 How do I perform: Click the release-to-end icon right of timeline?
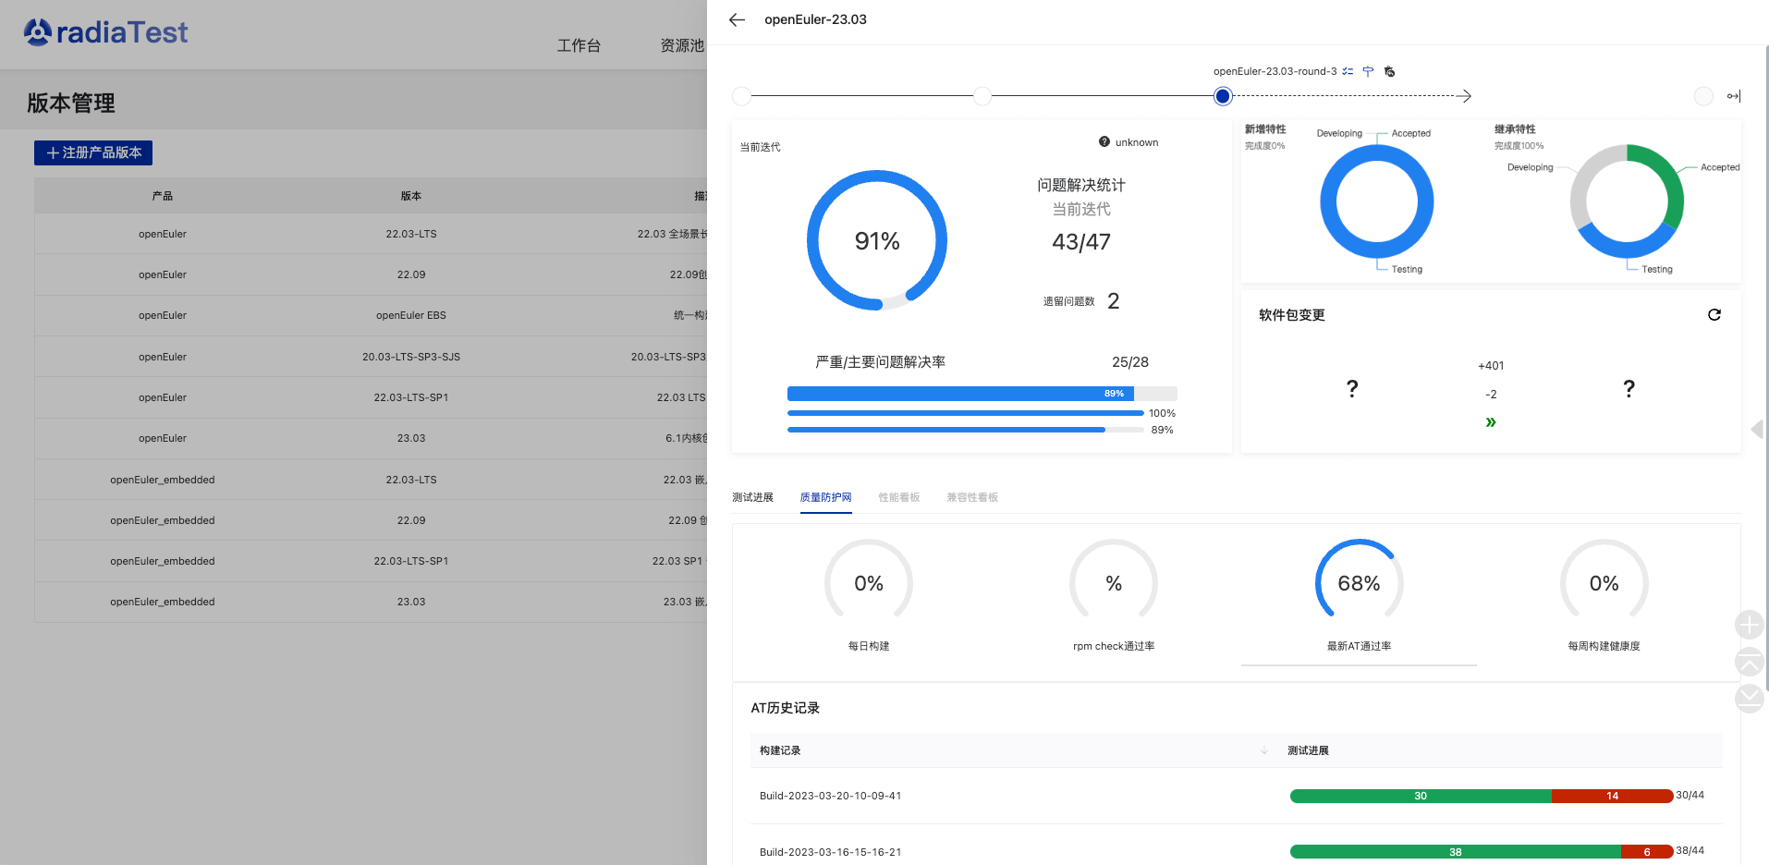coord(1734,96)
